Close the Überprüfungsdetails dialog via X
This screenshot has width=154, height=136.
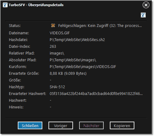146,5
